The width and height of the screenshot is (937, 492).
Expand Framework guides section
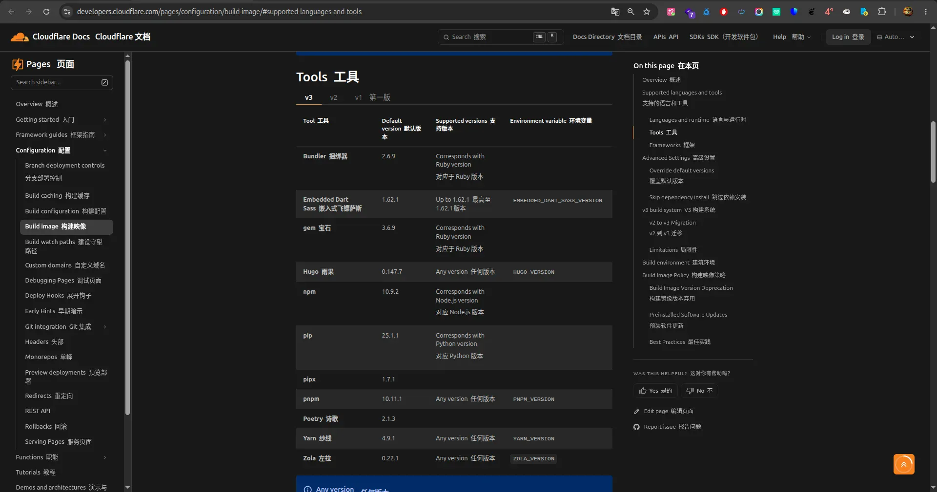click(x=105, y=135)
